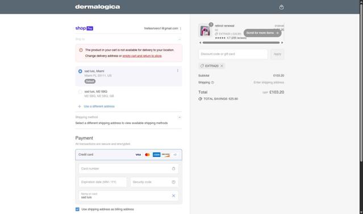Click the retinol renewal product title

click(224, 26)
